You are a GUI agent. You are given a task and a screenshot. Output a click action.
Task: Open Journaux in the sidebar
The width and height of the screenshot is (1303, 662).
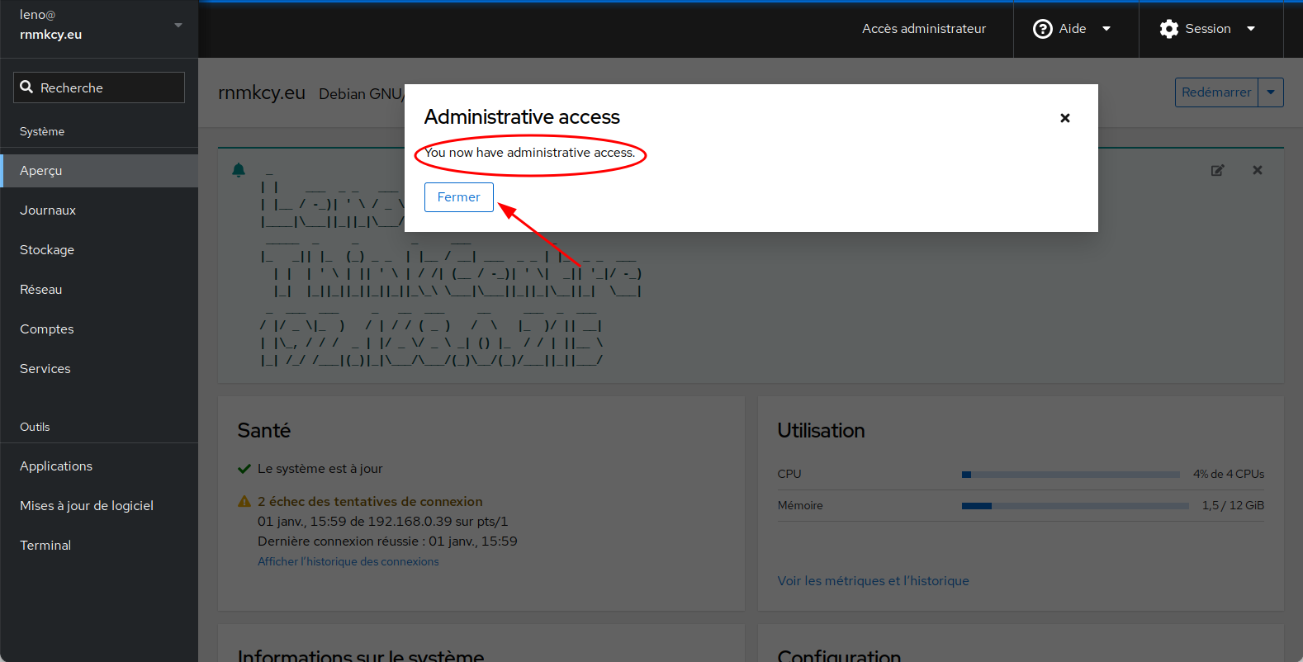click(48, 210)
